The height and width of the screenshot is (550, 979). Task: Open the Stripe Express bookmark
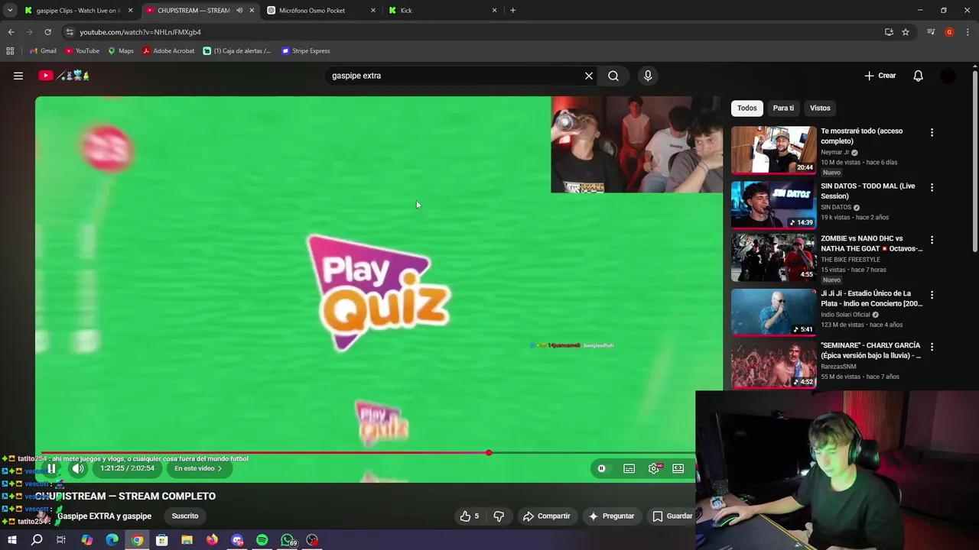(x=305, y=51)
